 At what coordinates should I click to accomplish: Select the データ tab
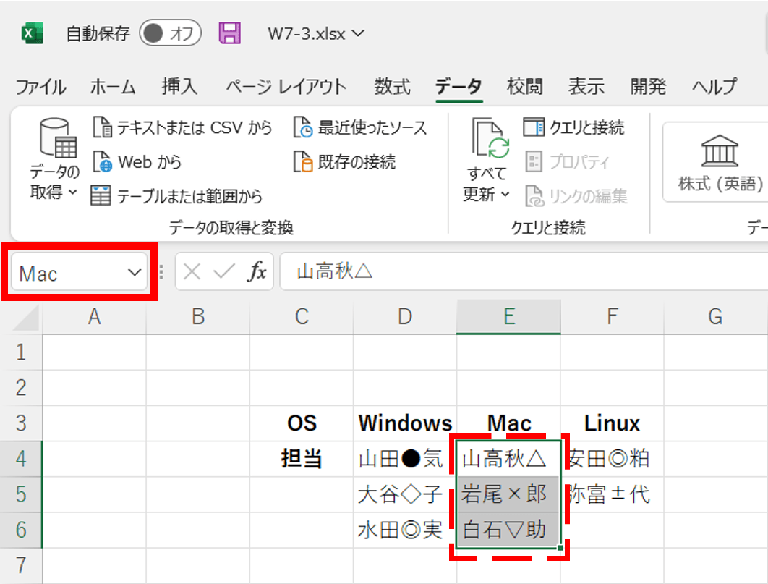tap(458, 87)
